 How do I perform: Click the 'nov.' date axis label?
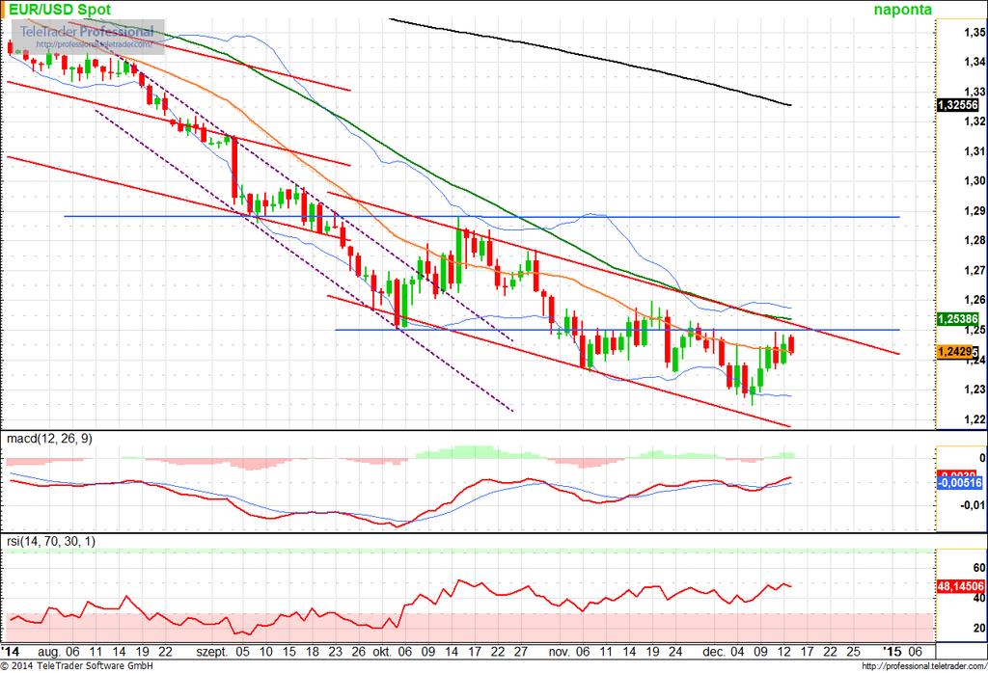559,652
